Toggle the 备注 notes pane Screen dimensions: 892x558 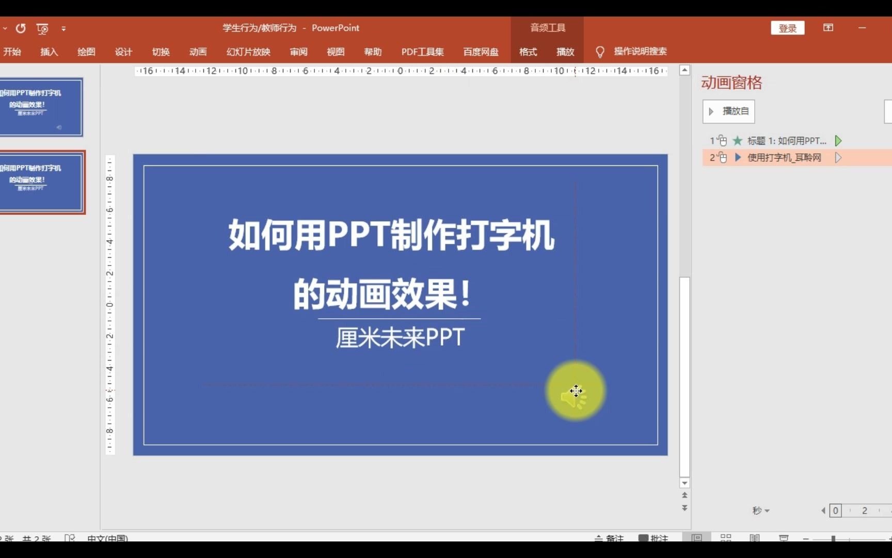609,538
